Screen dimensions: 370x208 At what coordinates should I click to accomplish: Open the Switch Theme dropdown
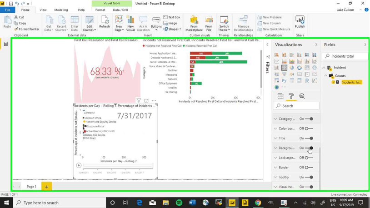tap(224, 24)
